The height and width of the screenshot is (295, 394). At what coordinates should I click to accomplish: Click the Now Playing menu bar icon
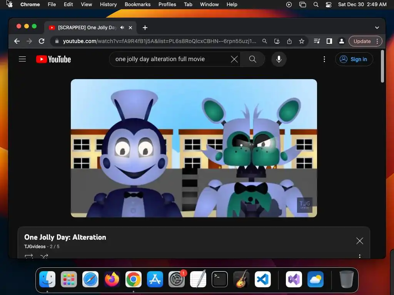click(x=289, y=5)
